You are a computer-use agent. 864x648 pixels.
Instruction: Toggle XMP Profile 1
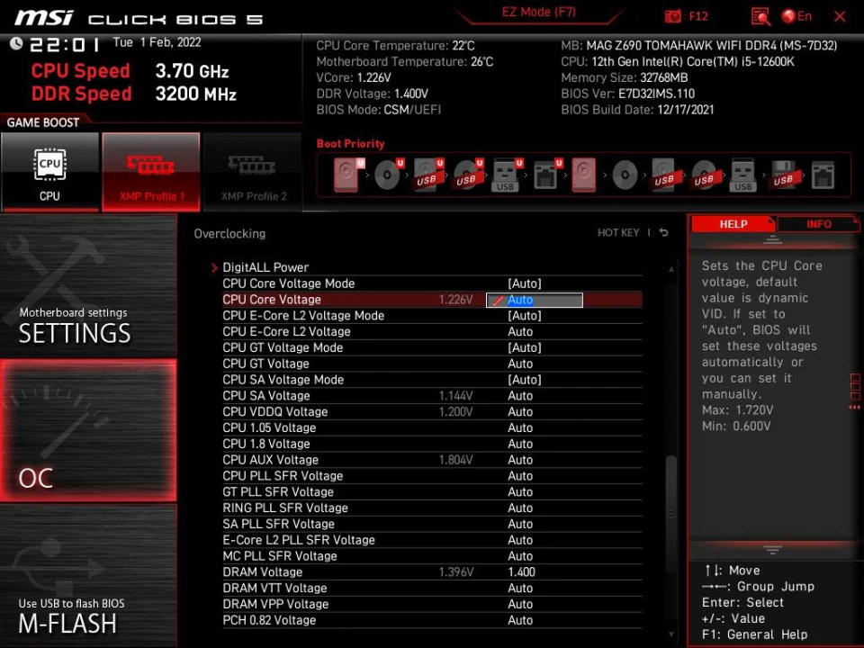click(x=151, y=171)
